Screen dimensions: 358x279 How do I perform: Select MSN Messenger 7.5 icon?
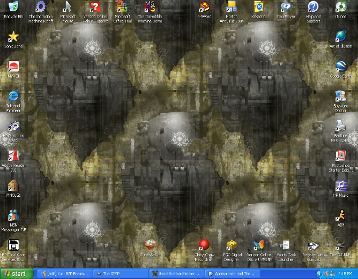[x=13, y=215]
